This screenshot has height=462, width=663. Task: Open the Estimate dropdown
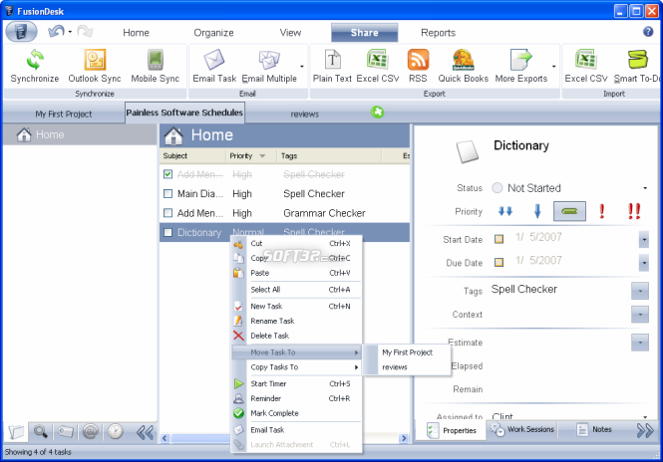(x=640, y=343)
